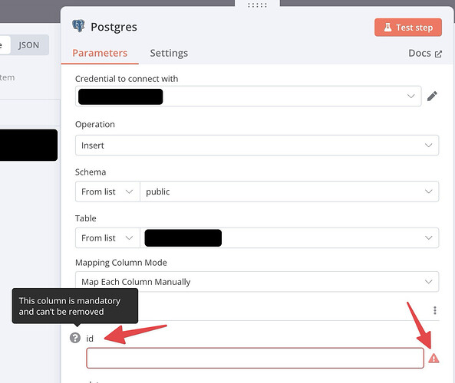Expand the Mapping Column Mode dropdown
Screen dimensions: 455x383
pos(257,282)
